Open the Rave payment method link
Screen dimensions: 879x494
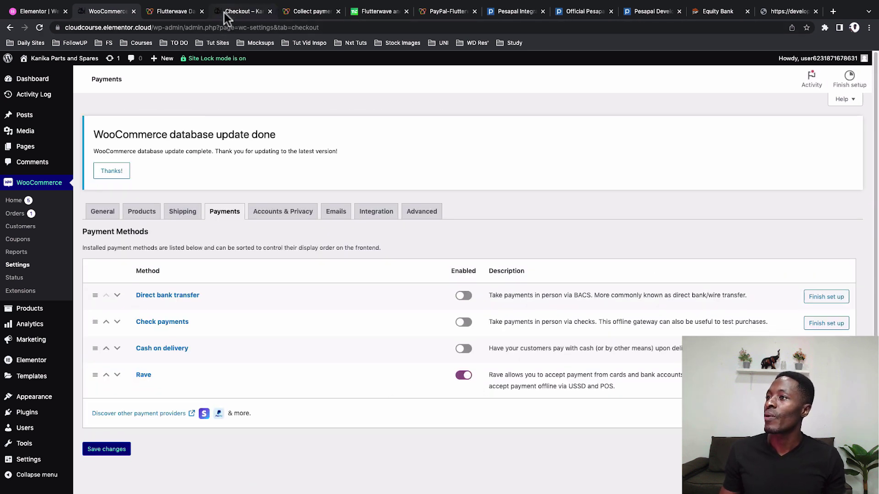pos(143,375)
